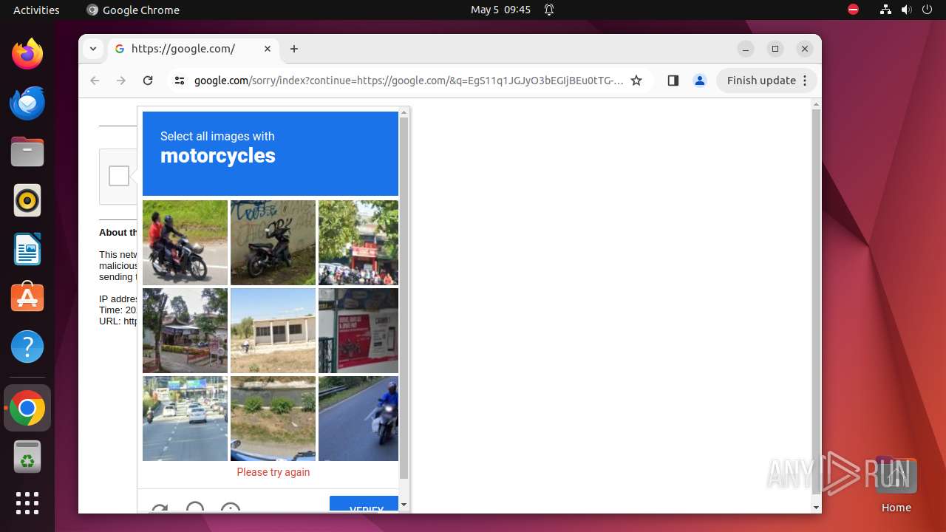Click the captcha frame scrollbar
This screenshot has height=532, width=946.
point(404,298)
